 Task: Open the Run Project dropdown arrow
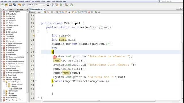[x=64, y=5]
